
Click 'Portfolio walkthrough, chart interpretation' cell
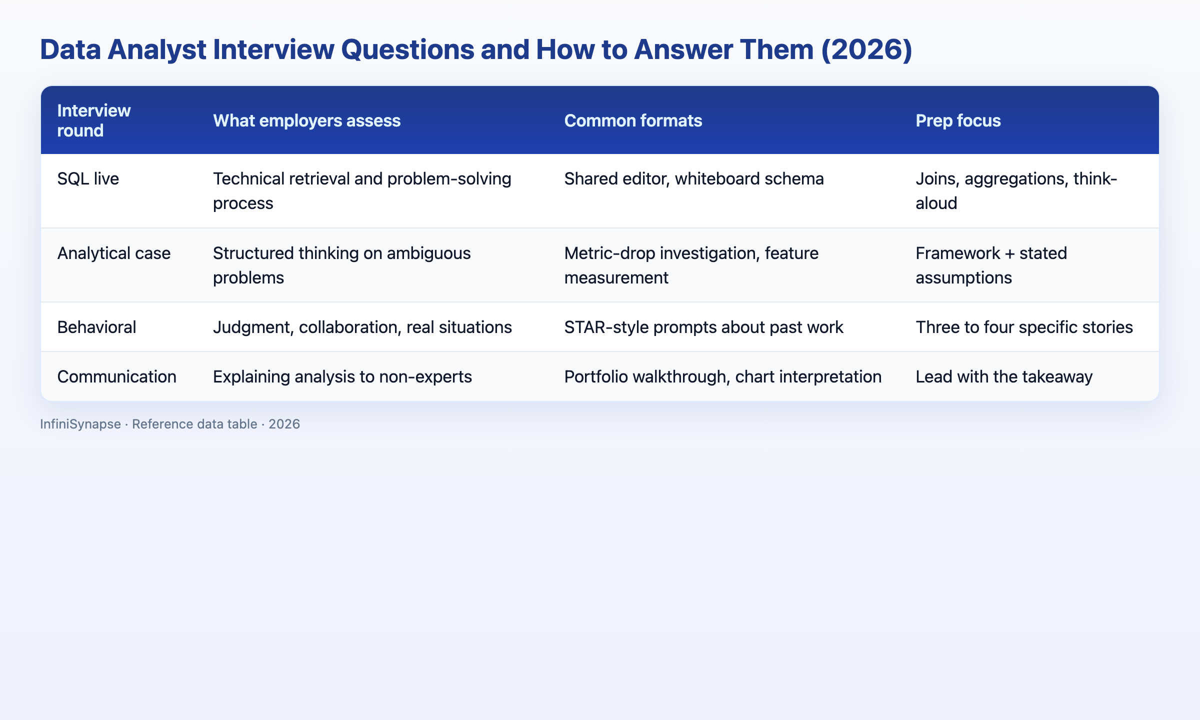click(723, 376)
